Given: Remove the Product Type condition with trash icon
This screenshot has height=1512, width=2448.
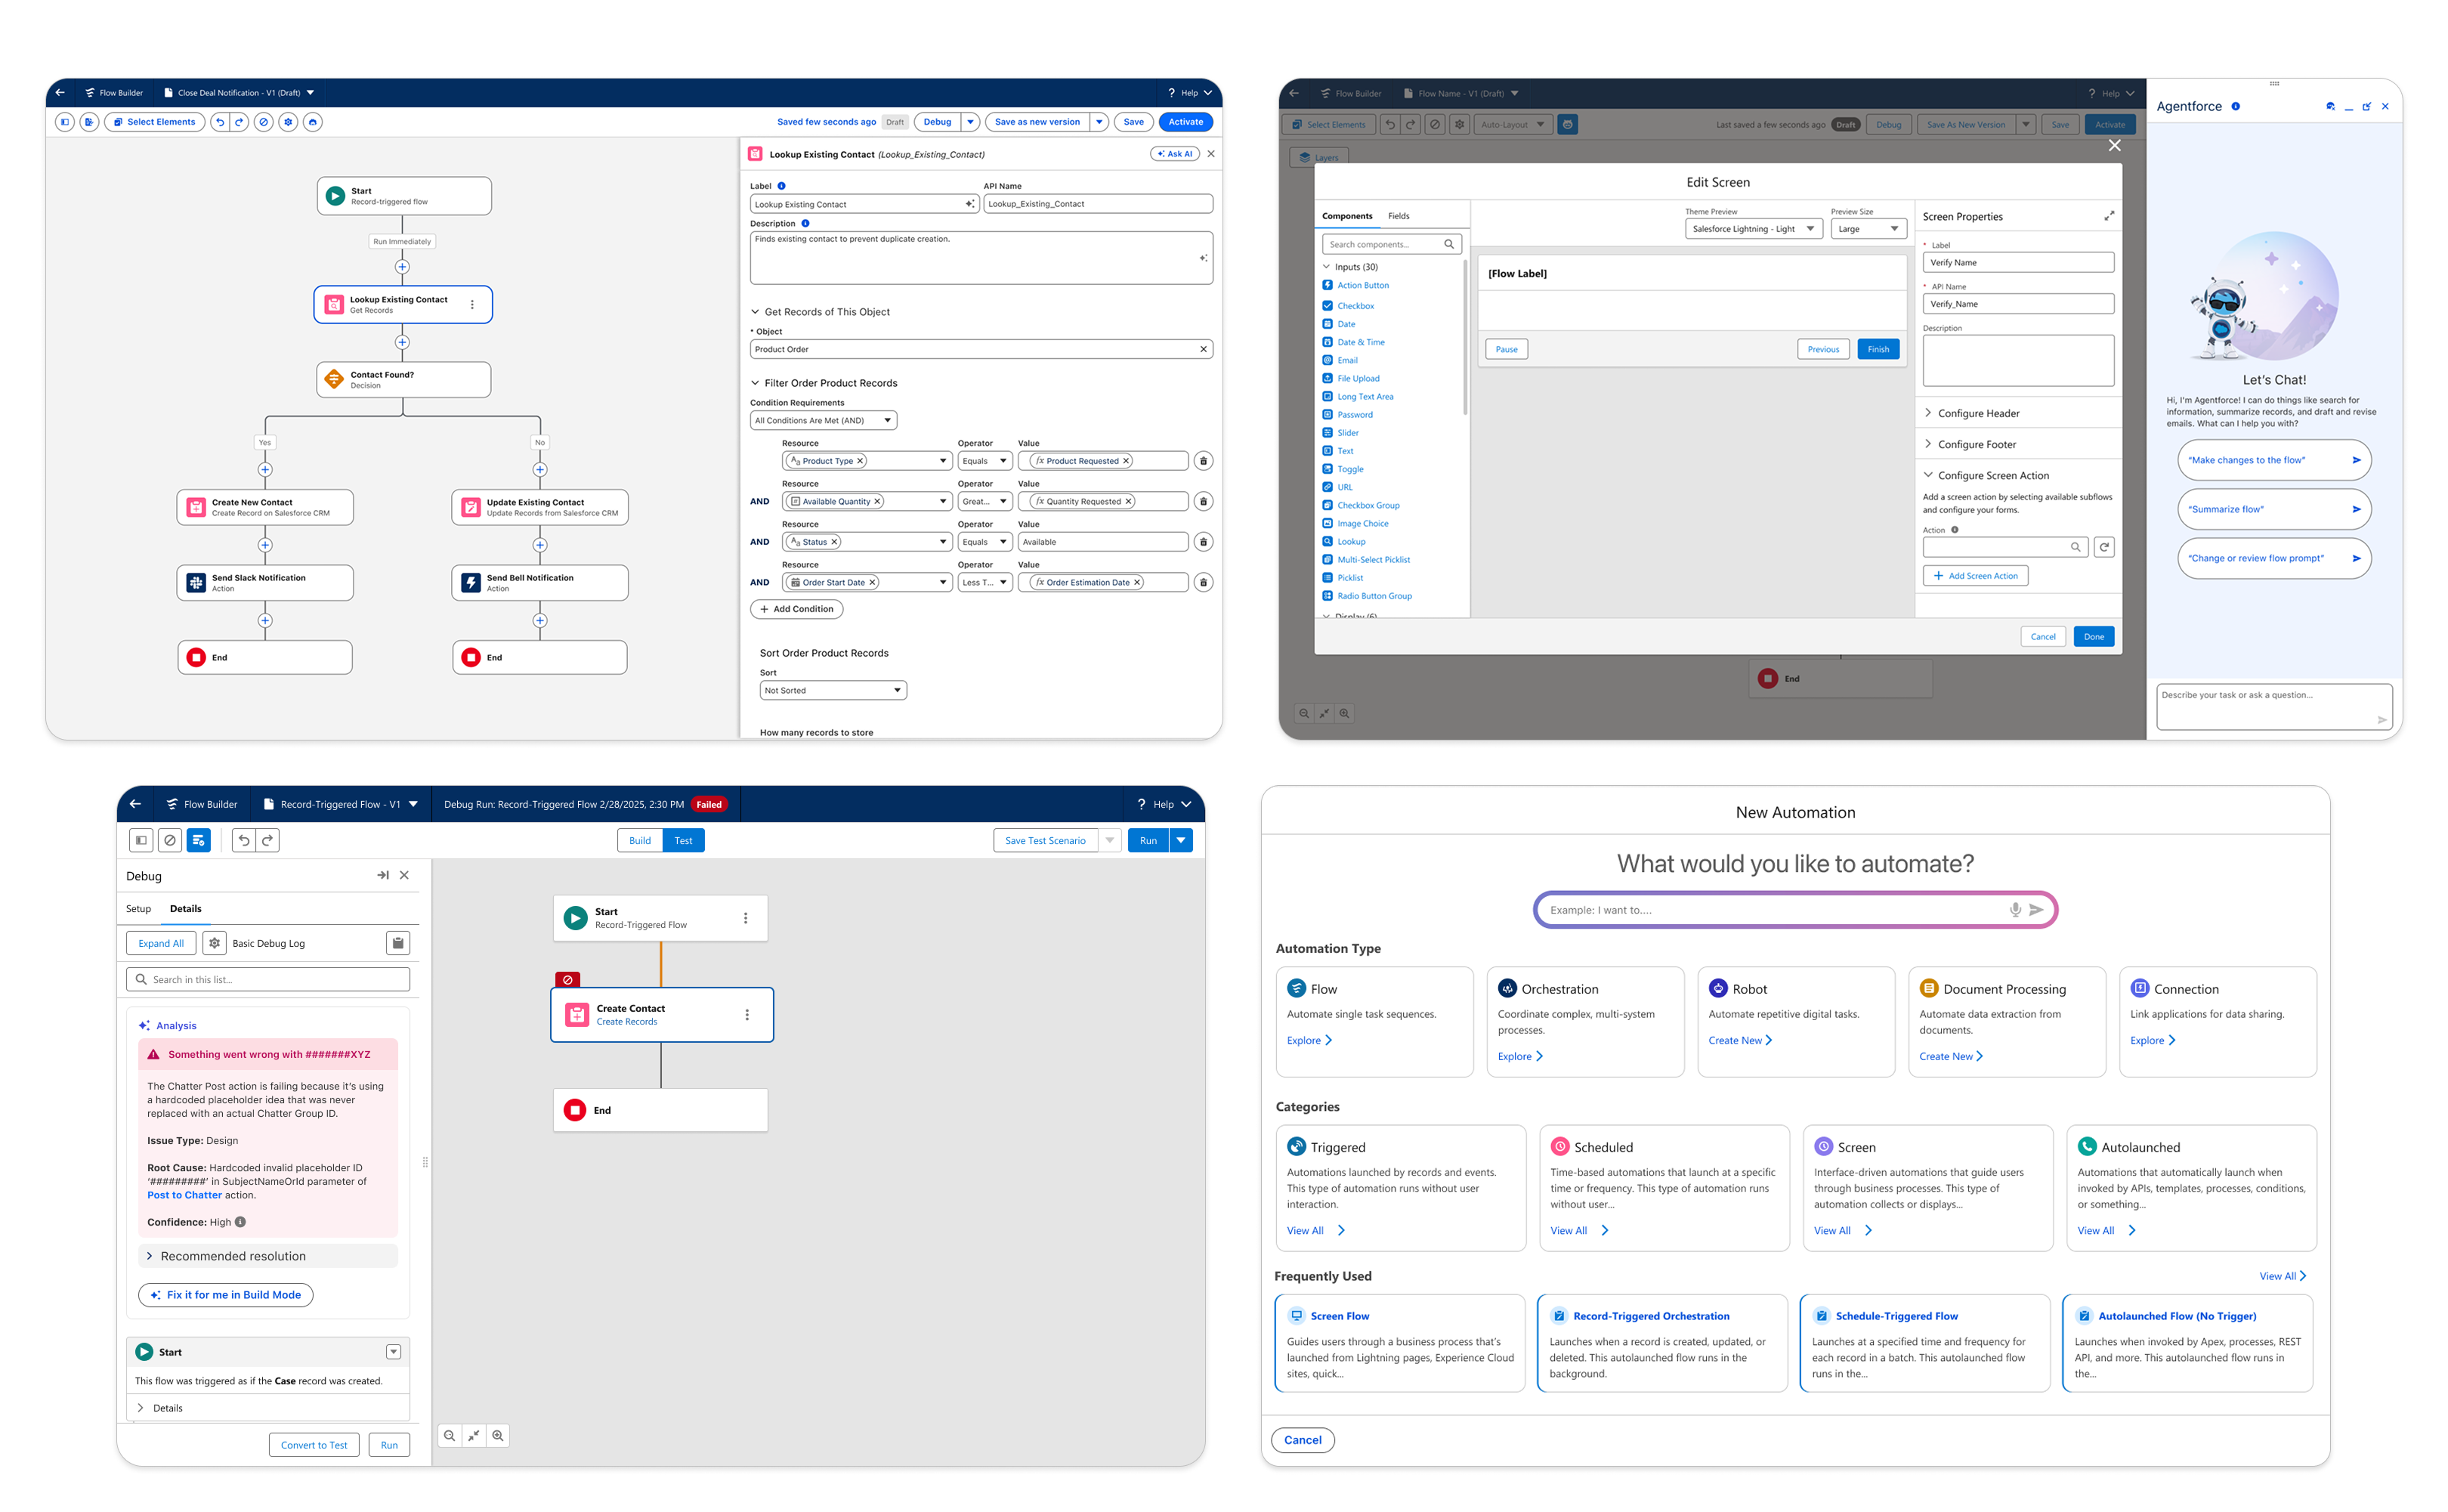Looking at the screenshot, I should point(1204,461).
